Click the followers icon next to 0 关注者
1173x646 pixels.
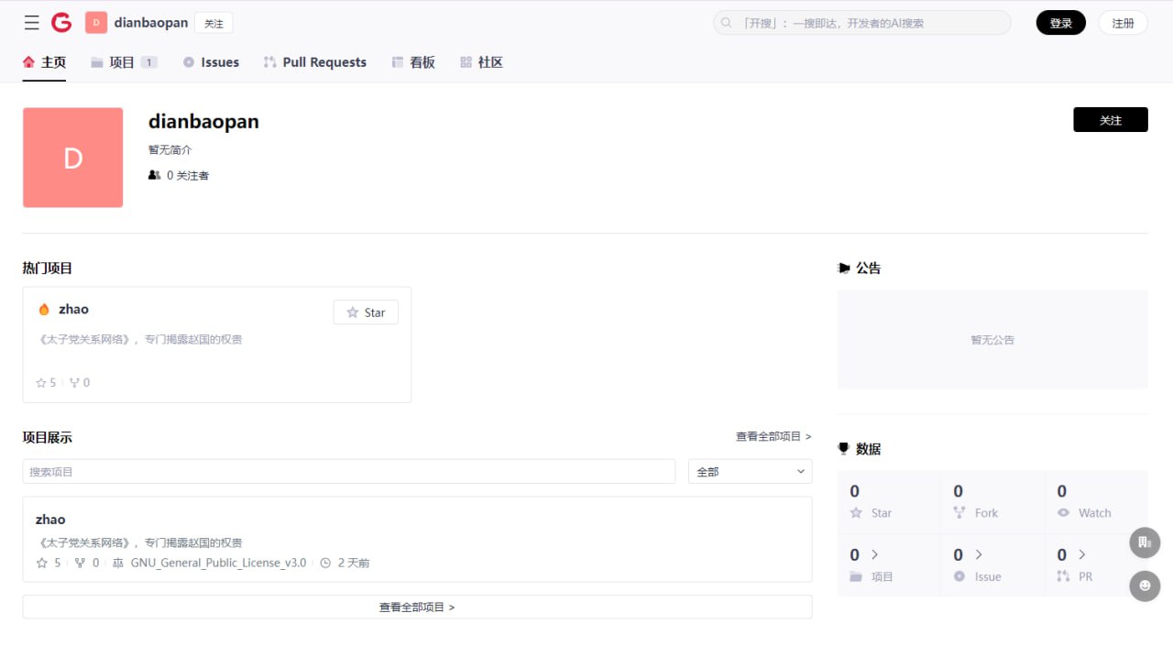coord(154,175)
